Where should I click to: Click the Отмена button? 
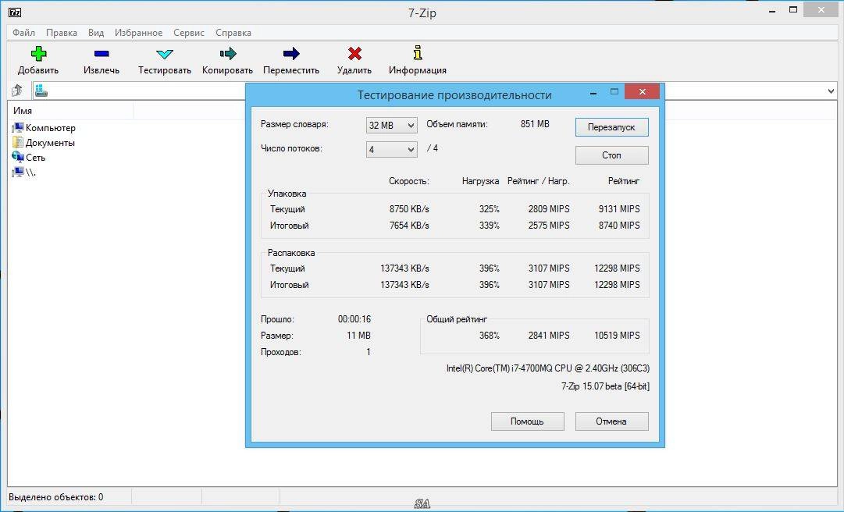611,421
